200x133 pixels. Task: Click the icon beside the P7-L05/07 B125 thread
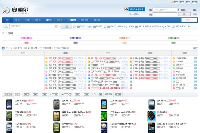tap(89, 71)
